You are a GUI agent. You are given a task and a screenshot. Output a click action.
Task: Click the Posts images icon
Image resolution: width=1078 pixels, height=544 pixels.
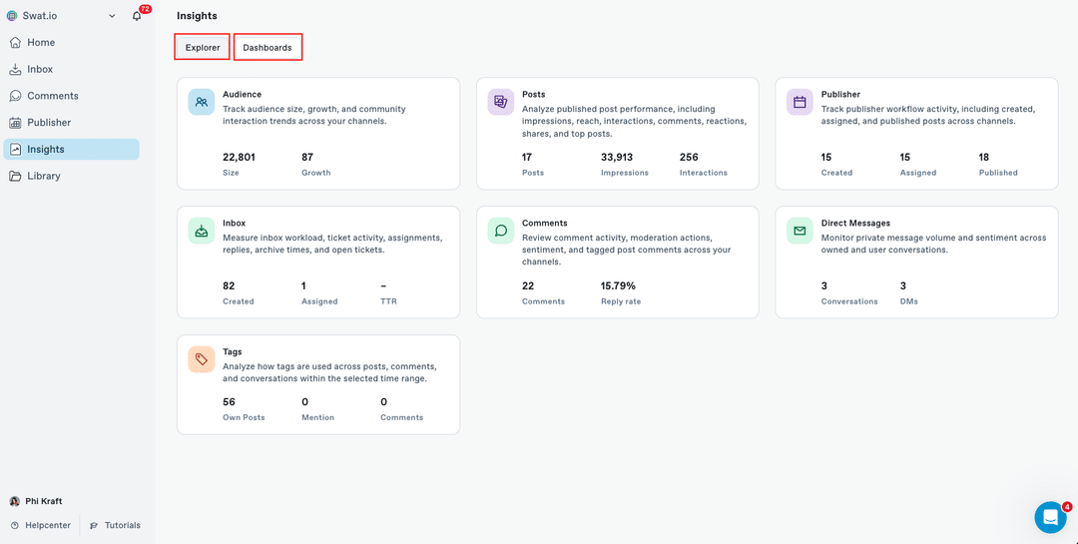(500, 101)
